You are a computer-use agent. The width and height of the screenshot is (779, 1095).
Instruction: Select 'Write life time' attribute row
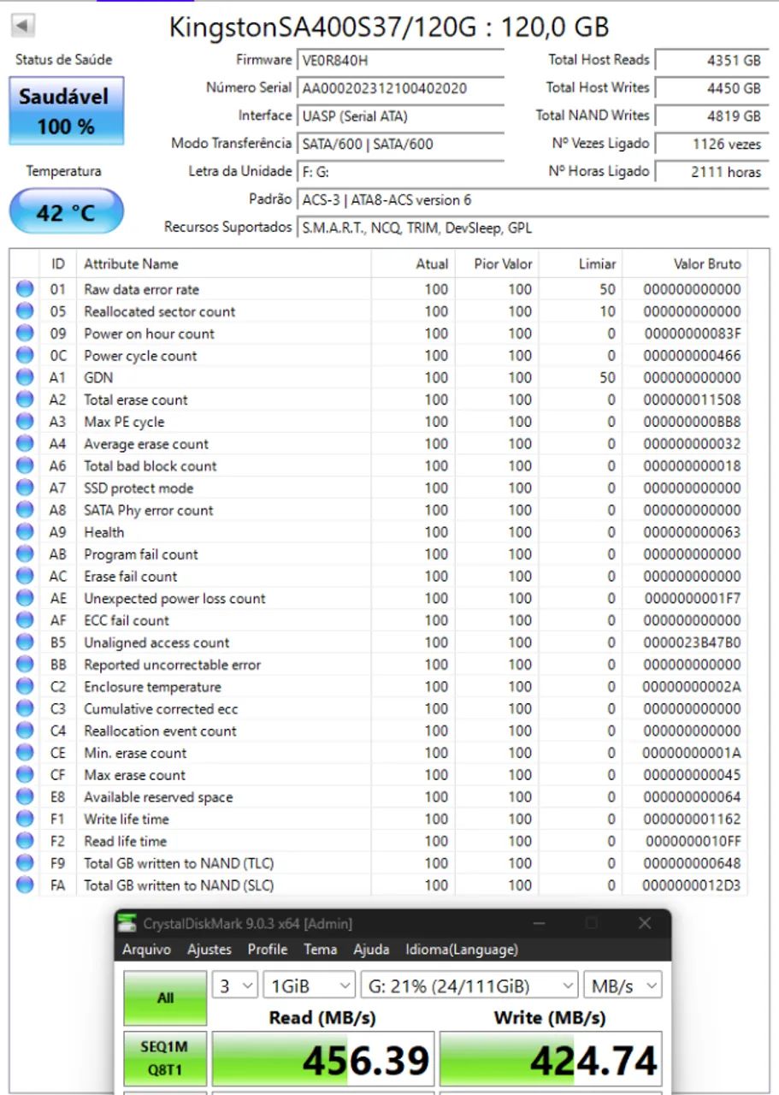(380, 820)
